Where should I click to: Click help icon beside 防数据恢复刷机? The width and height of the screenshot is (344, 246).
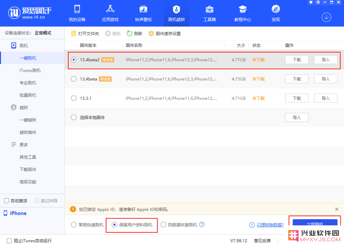[x=202, y=225]
